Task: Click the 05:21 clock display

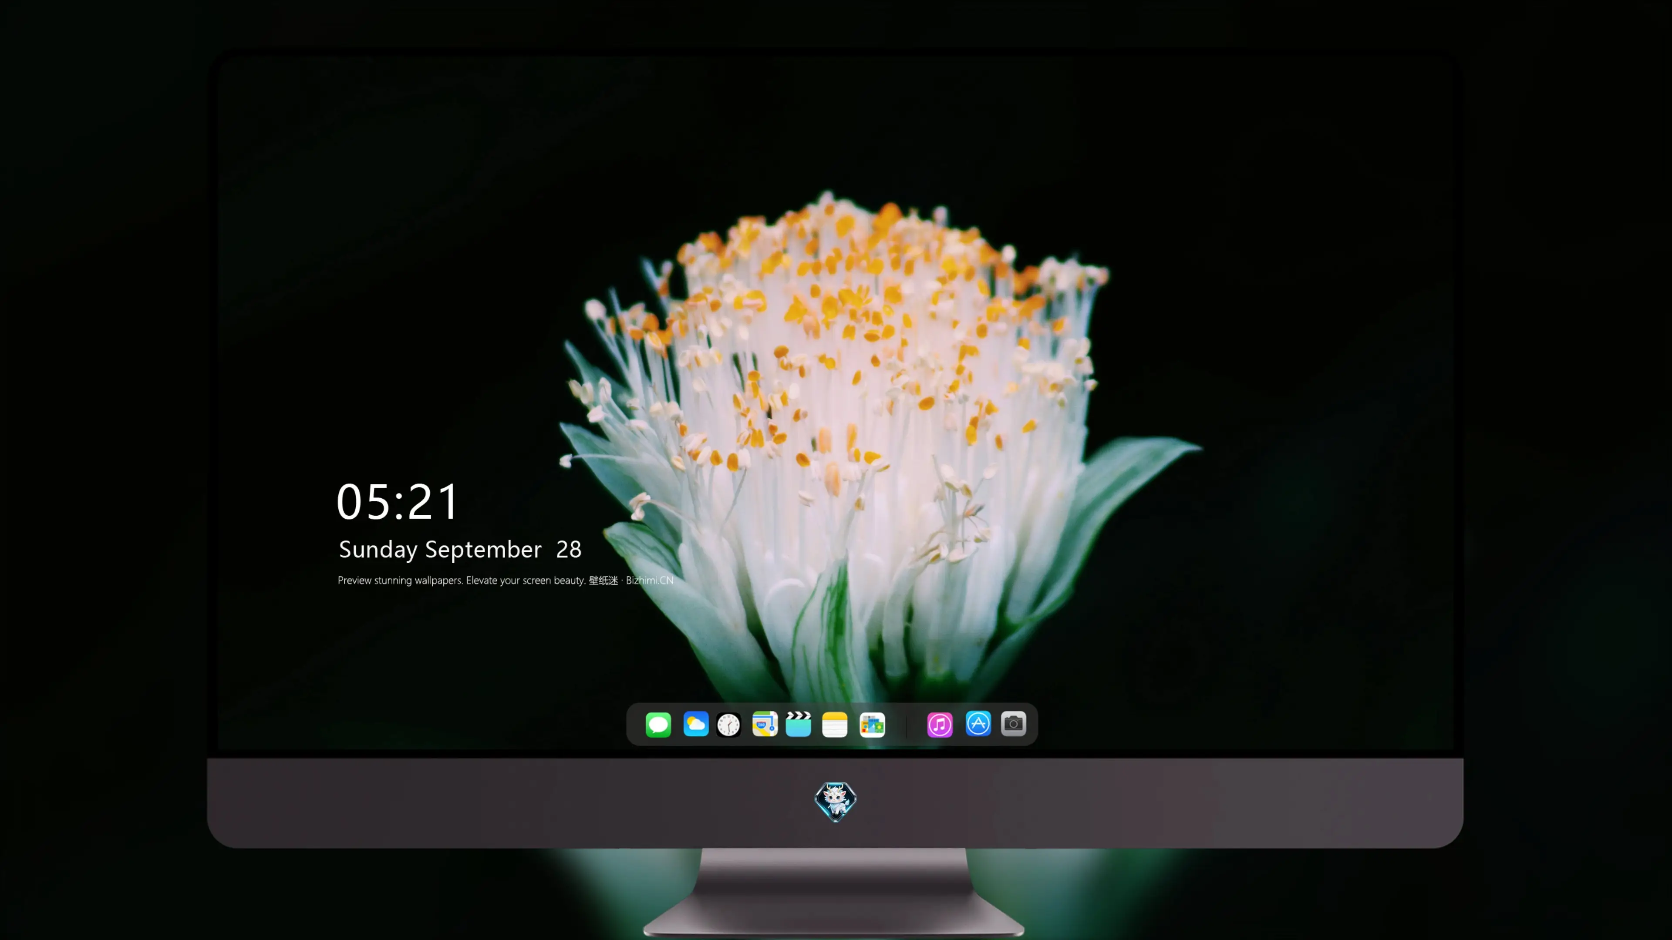Action: (397, 501)
